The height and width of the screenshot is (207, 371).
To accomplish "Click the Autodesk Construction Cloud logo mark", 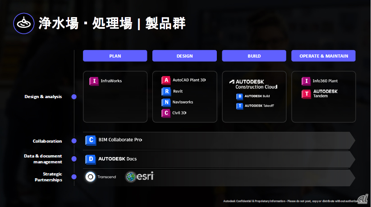I will 232,82.
